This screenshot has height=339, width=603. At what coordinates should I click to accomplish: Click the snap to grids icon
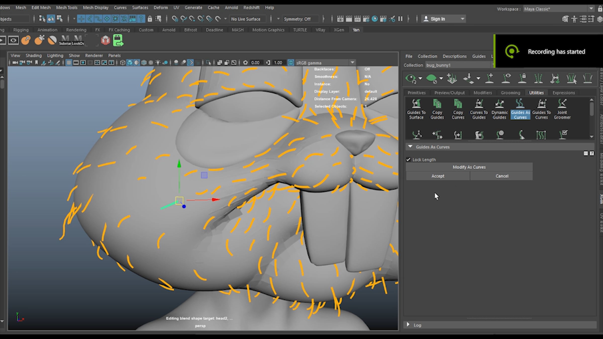[175, 19]
